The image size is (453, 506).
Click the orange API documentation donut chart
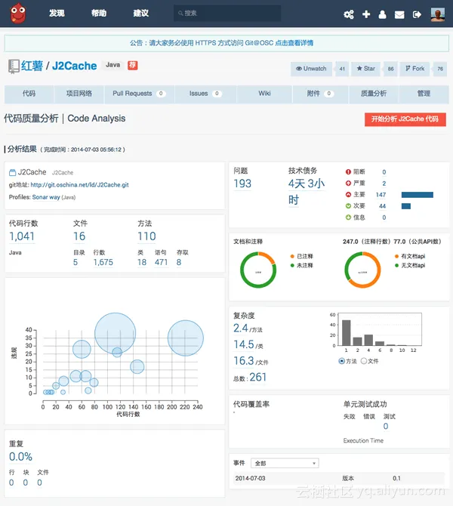click(362, 270)
